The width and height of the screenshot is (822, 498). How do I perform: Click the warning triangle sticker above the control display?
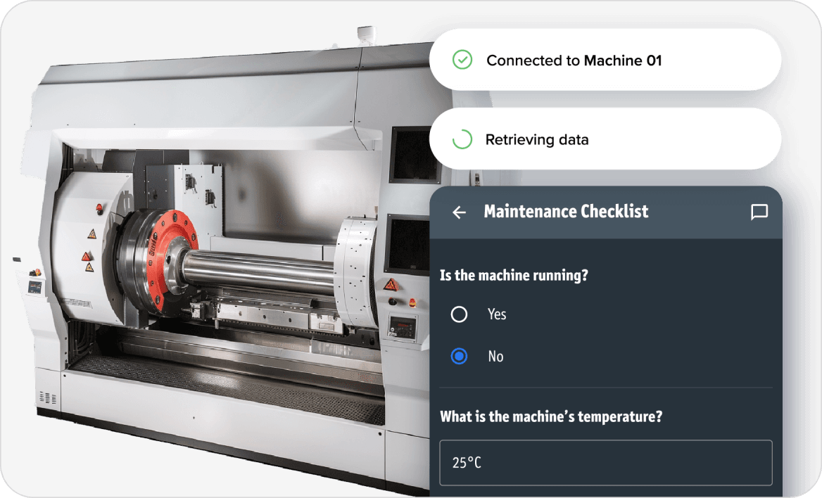pyautogui.click(x=391, y=284)
